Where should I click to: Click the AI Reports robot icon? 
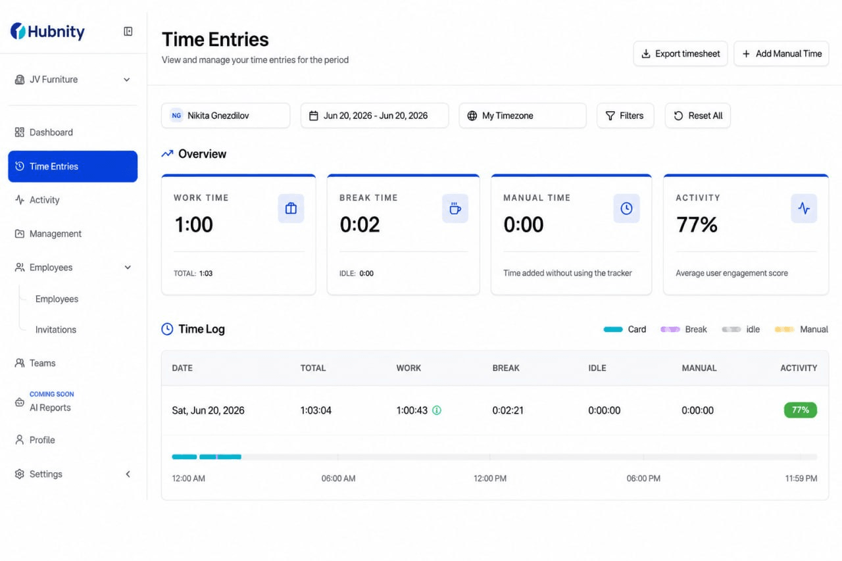19,402
